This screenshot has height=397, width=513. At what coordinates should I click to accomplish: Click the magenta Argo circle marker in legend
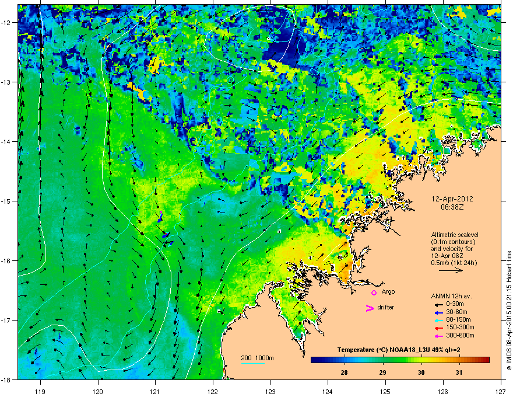(x=374, y=292)
